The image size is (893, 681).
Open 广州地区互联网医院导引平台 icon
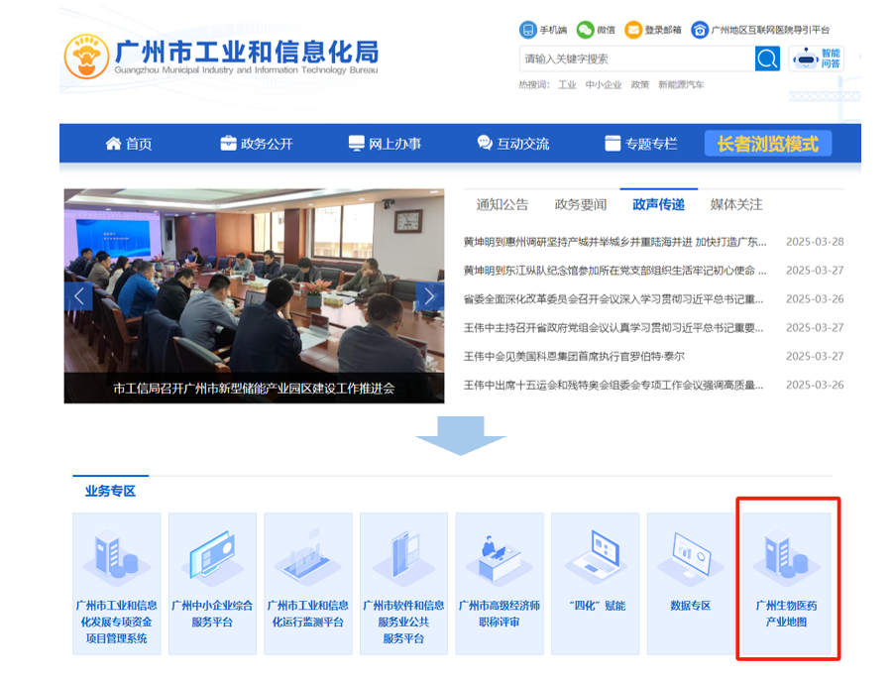tap(700, 30)
